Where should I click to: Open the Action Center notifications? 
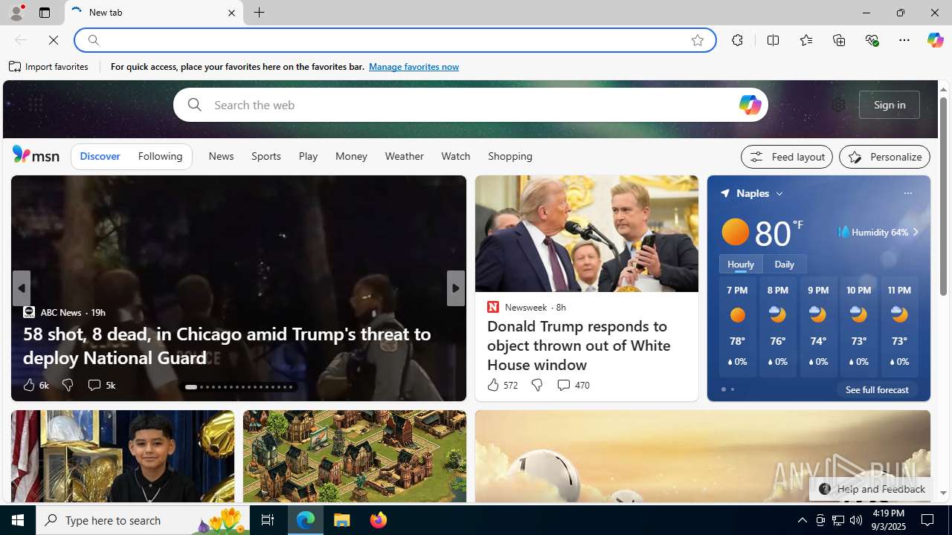click(928, 520)
